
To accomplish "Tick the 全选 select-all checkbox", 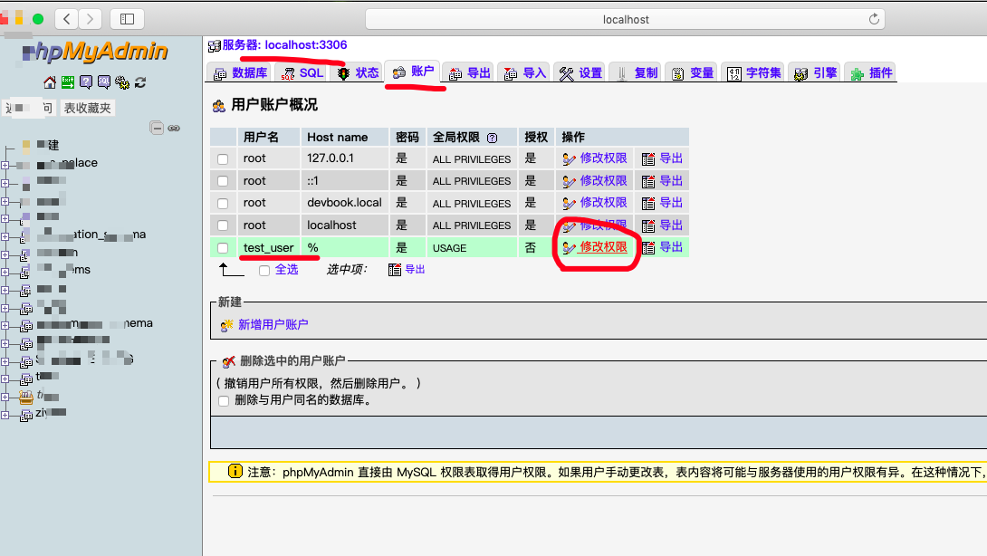I will [264, 271].
